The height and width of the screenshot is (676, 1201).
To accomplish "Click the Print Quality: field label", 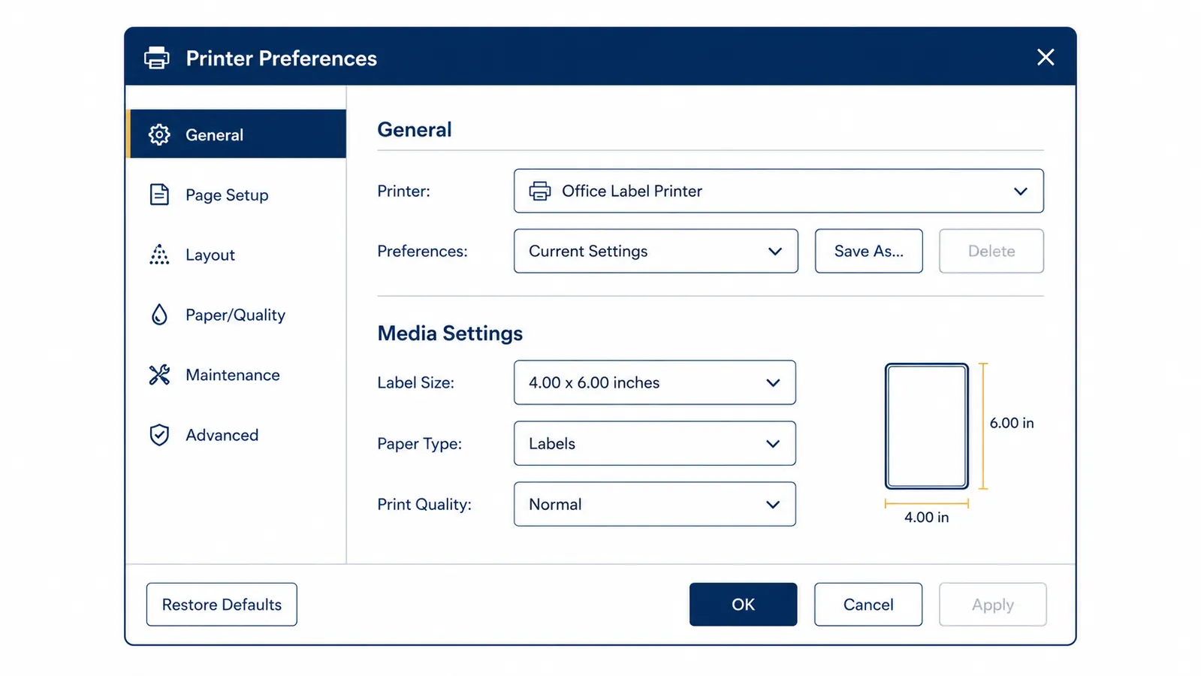I will click(x=424, y=504).
